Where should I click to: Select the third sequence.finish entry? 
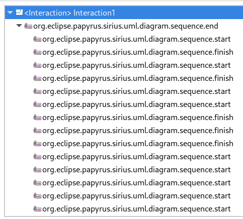coord(138,118)
